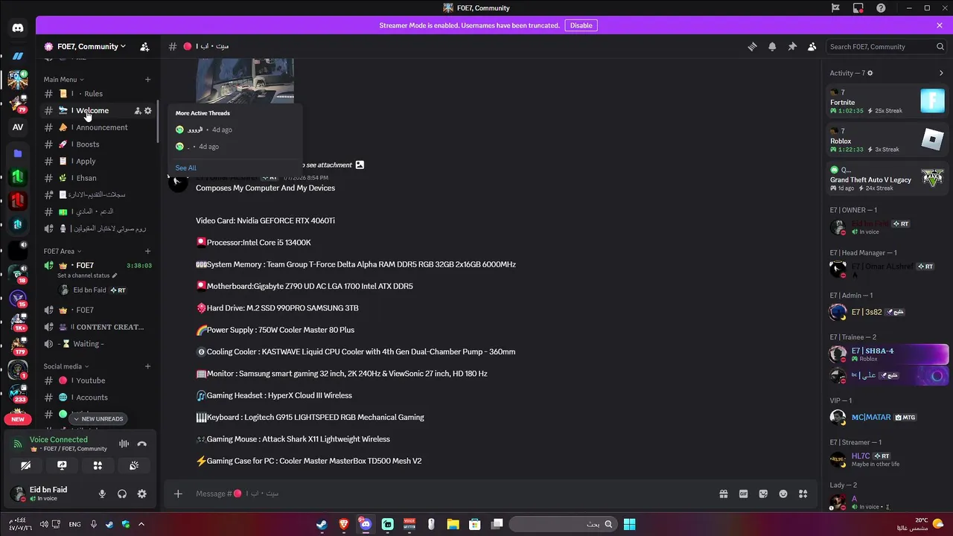Viewport: 953px width, 536px height.
Task: Open Steam from the Windows taskbar
Action: [x=322, y=524]
